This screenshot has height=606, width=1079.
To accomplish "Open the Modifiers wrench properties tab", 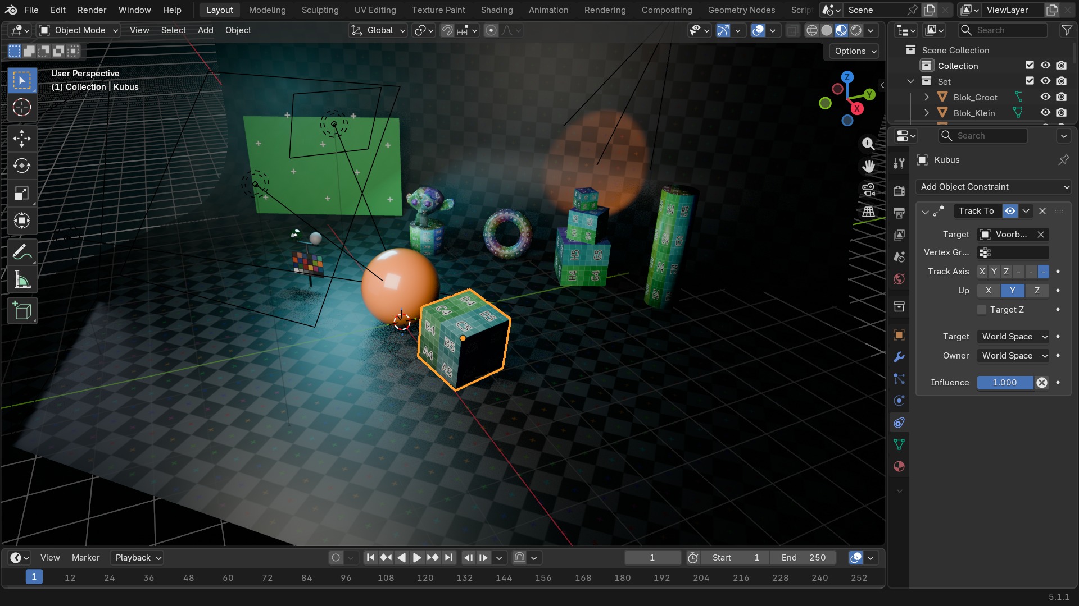I will pos(899,357).
